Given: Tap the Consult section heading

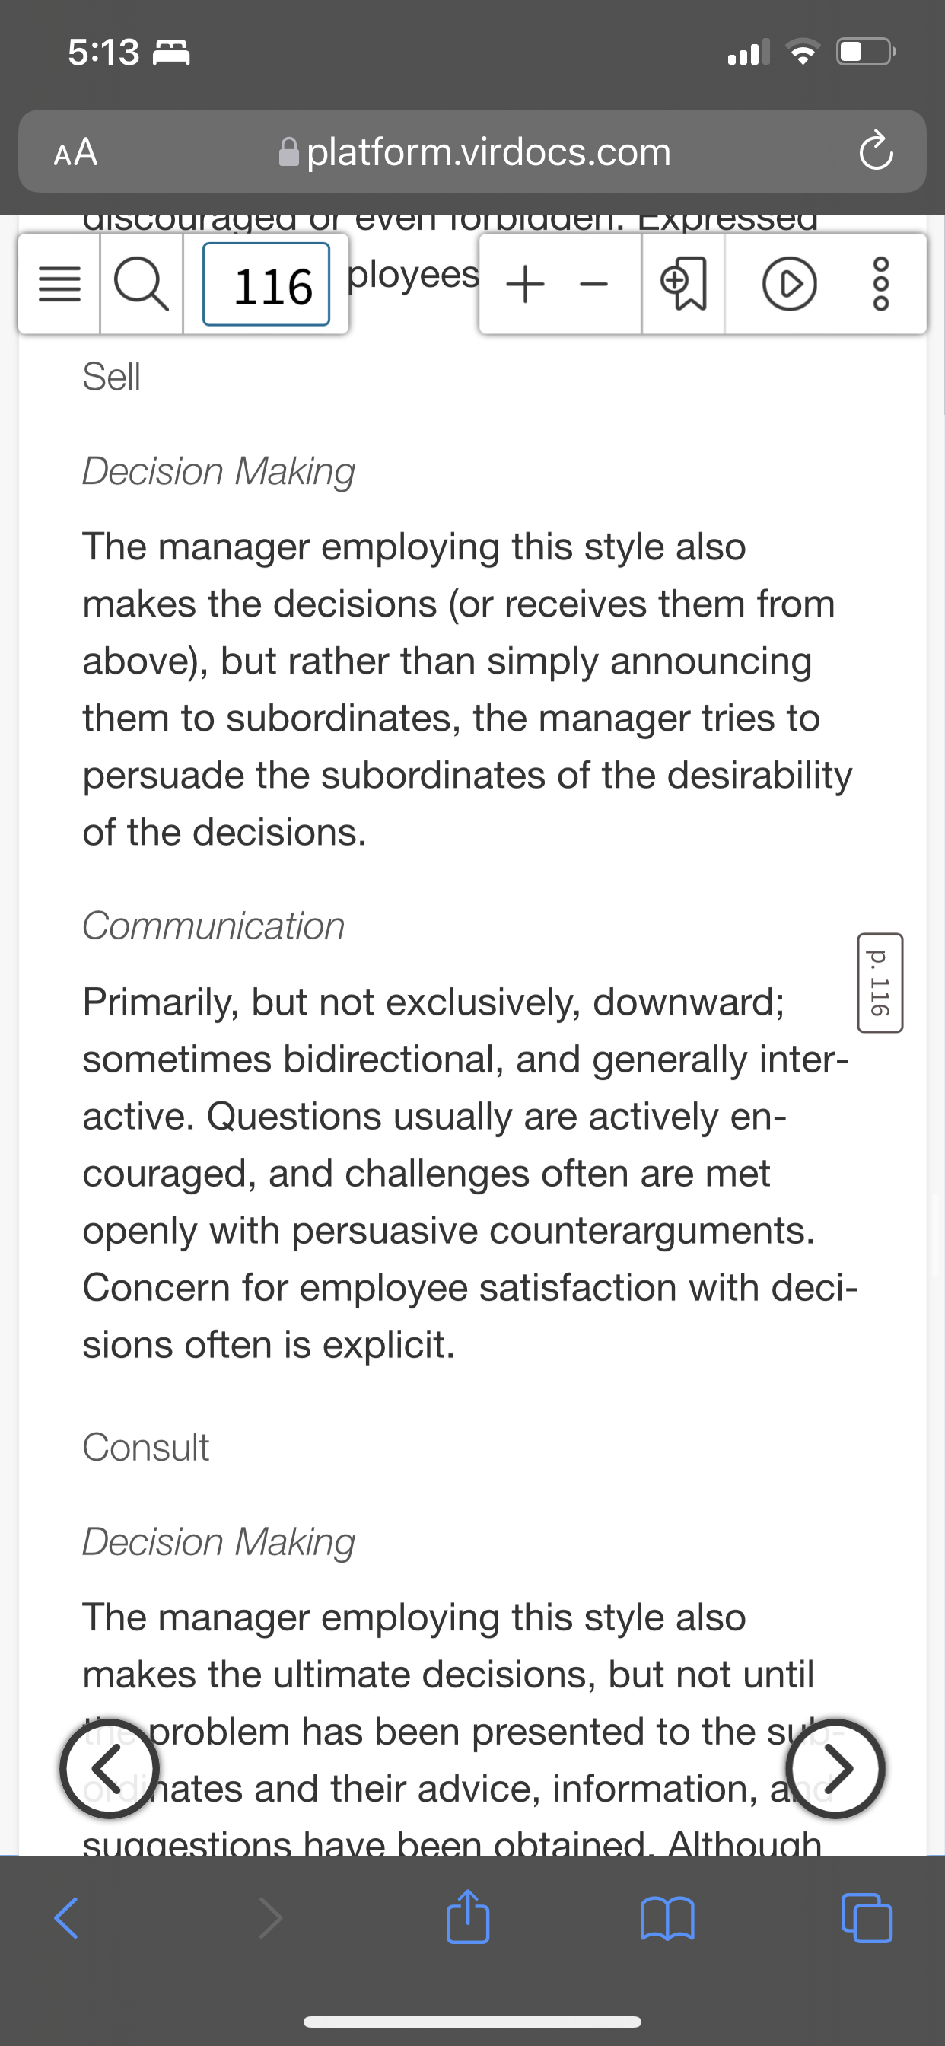Looking at the screenshot, I should tap(146, 1447).
